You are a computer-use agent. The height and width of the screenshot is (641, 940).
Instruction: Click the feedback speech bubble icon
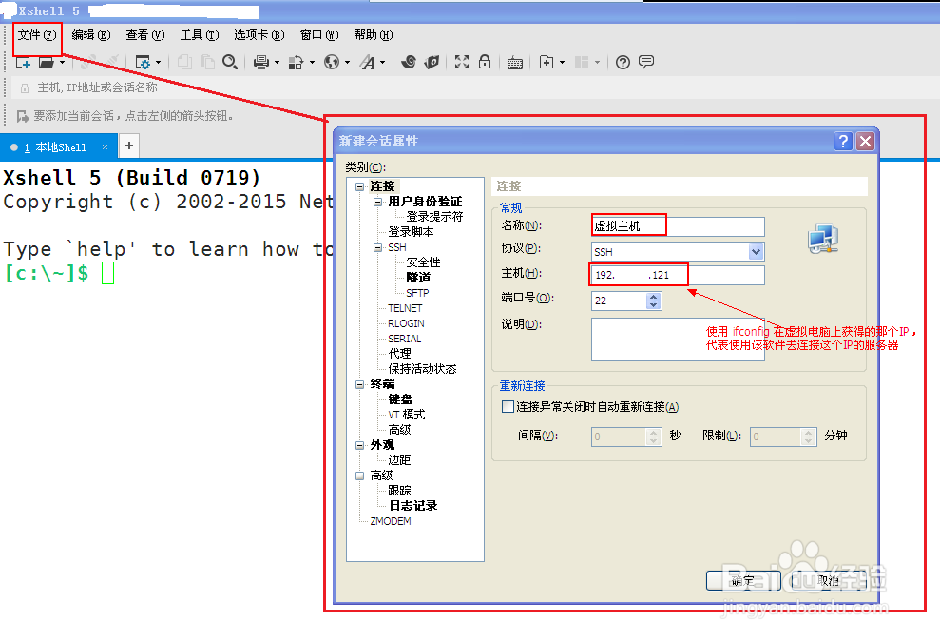[x=646, y=62]
